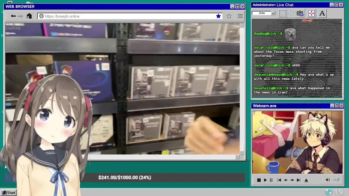Viewport: 349px width, 196px height.
Task: Click the paste clipboard icon in Live Chat
Action: click(300, 13)
